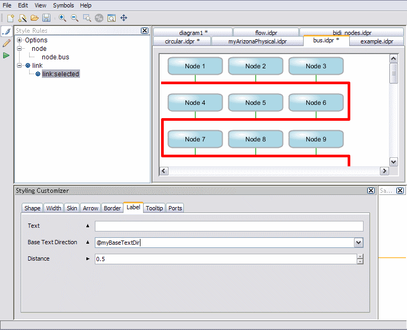Screen dimensions: 407x330
Task: Toggle the triangle marker beside Text
Action: click(88, 226)
